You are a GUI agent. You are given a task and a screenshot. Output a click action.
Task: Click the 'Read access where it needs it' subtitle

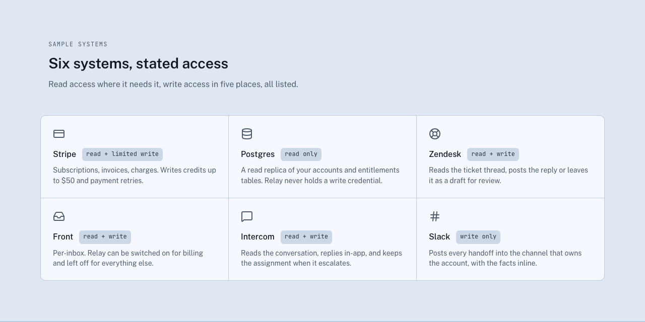(x=173, y=84)
